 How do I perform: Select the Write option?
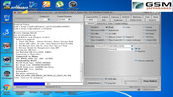tap(127, 27)
